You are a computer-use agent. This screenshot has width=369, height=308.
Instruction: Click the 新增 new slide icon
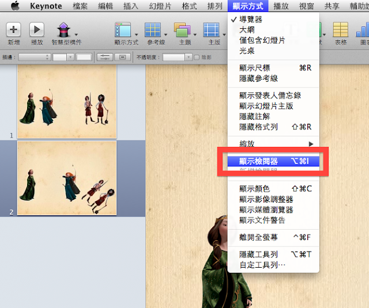click(x=14, y=29)
